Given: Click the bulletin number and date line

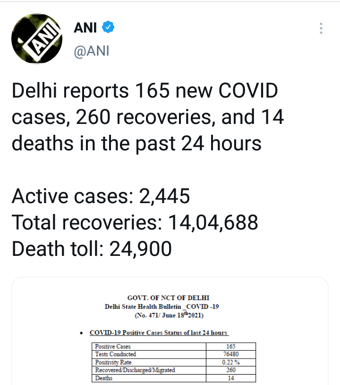Looking at the screenshot, I should coord(169,316).
